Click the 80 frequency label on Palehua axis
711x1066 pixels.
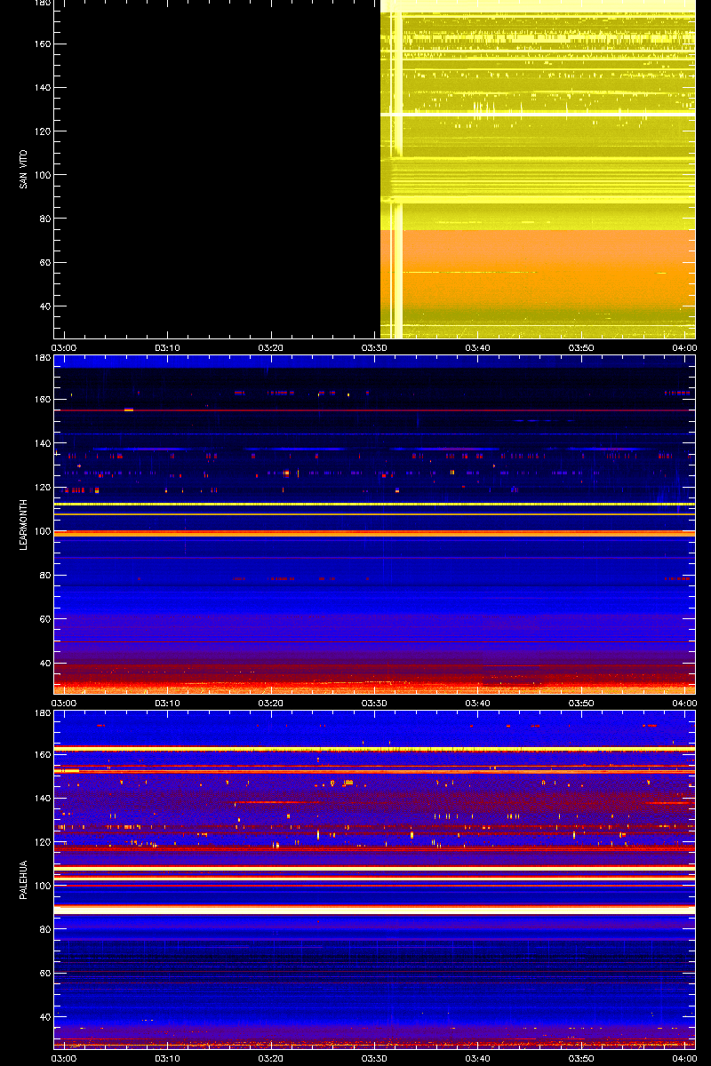click(44, 928)
